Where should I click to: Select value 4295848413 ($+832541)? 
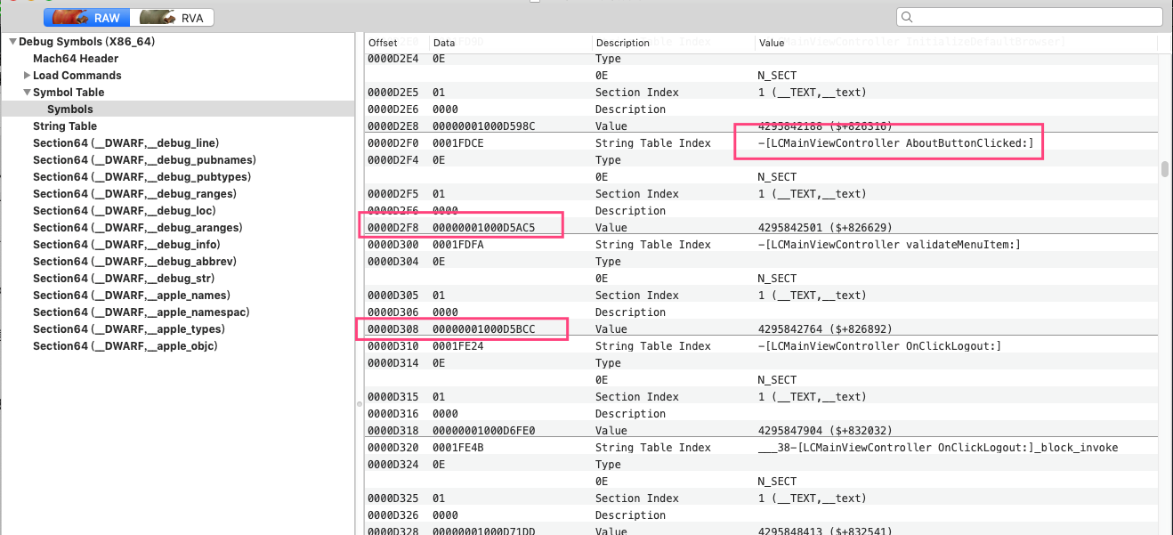point(825,531)
